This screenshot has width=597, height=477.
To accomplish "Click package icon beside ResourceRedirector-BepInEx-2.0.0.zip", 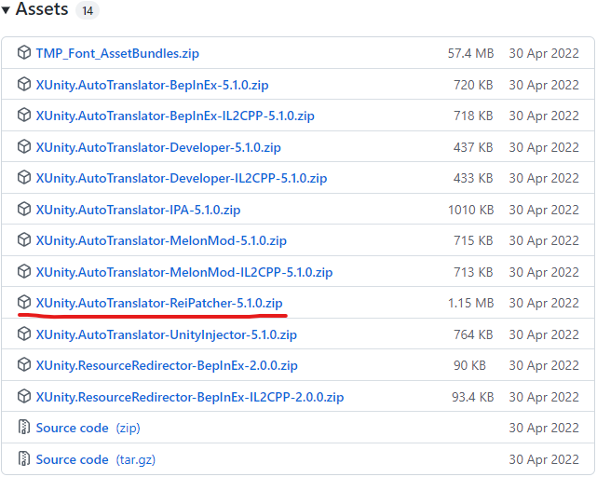I will (x=24, y=365).
